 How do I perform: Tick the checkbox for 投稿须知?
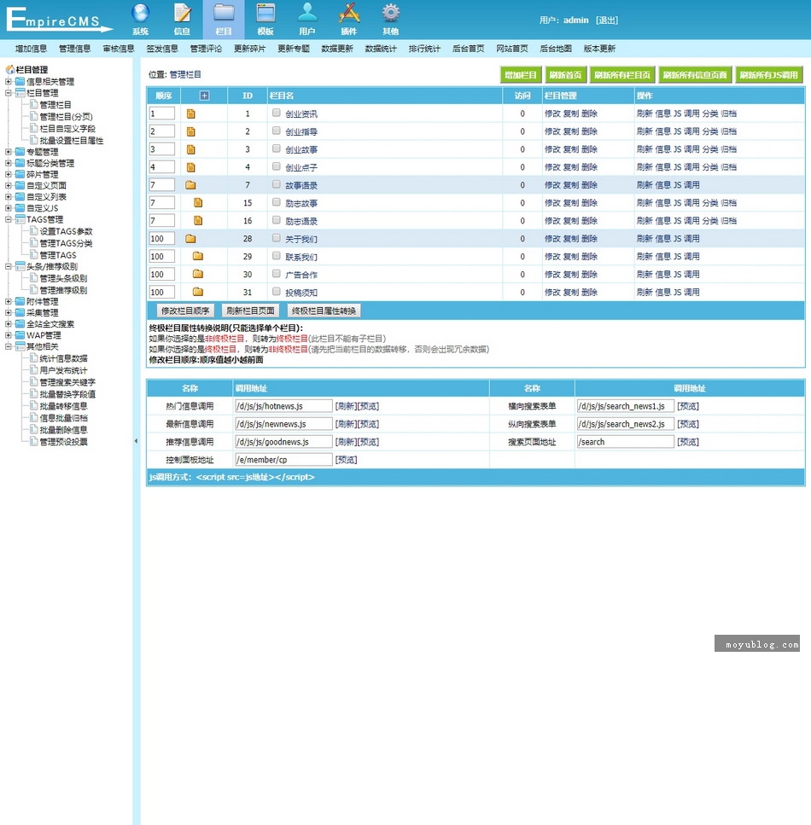click(276, 292)
